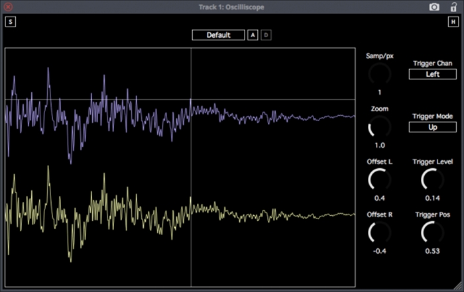Open the Trigger Mode Up dropdown

pyautogui.click(x=433, y=127)
